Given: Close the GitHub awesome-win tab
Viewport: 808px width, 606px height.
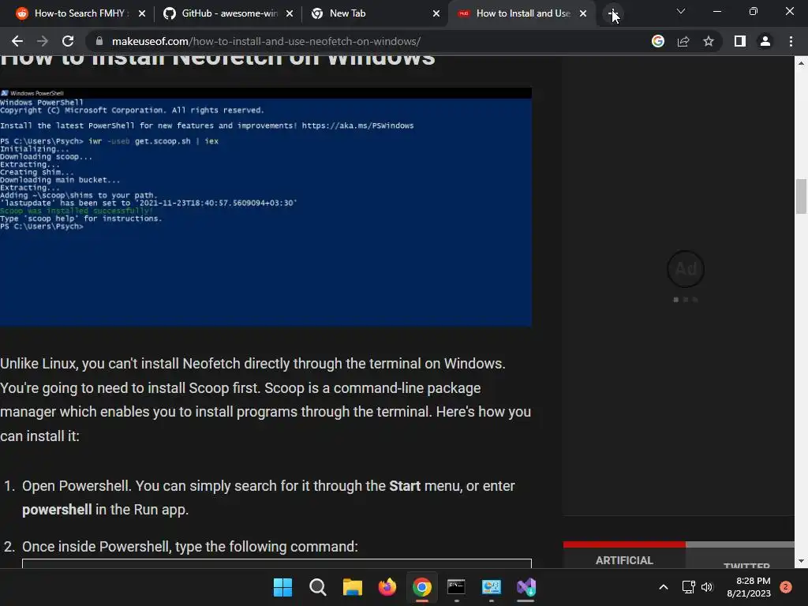Looking at the screenshot, I should coord(289,13).
